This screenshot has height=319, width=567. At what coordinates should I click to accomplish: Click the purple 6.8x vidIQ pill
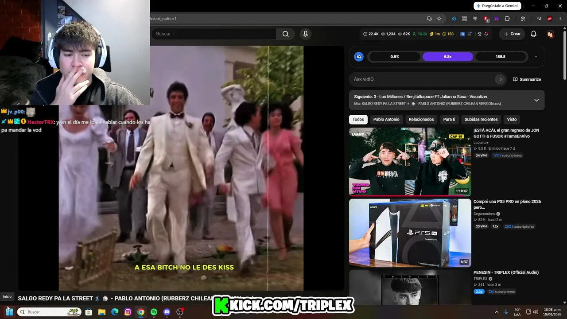coord(448,57)
